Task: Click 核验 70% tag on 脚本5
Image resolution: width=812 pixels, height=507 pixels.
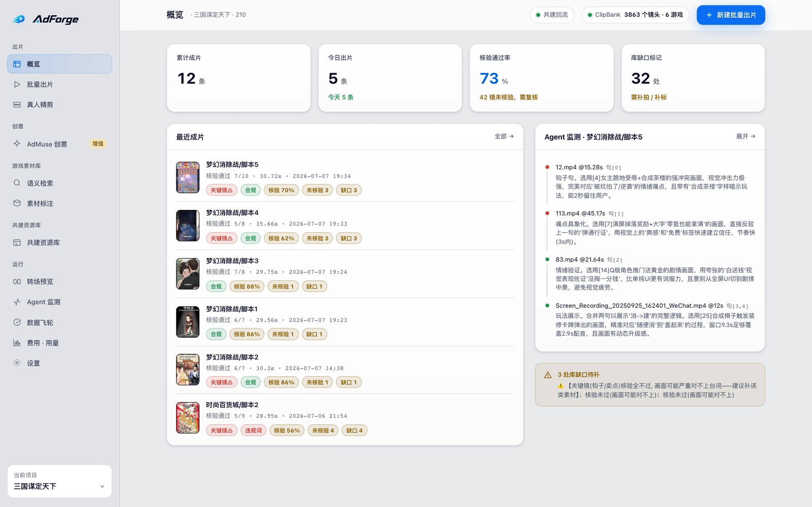Action: (x=281, y=190)
